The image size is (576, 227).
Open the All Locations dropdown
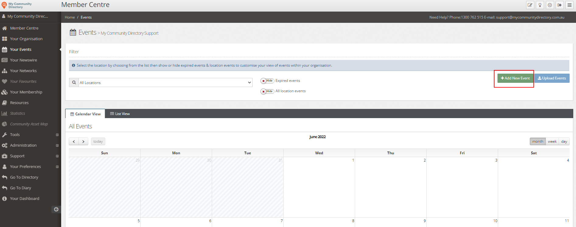[x=165, y=83]
